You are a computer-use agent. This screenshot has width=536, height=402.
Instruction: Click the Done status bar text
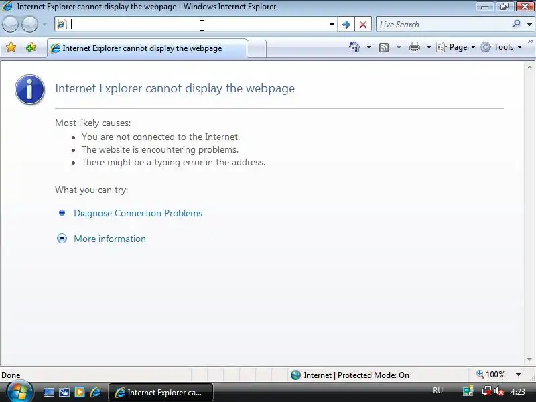coord(11,375)
